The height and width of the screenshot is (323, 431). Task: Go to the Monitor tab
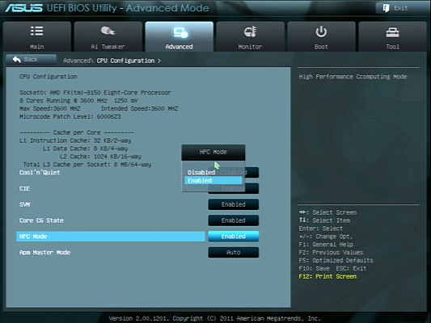[250, 36]
